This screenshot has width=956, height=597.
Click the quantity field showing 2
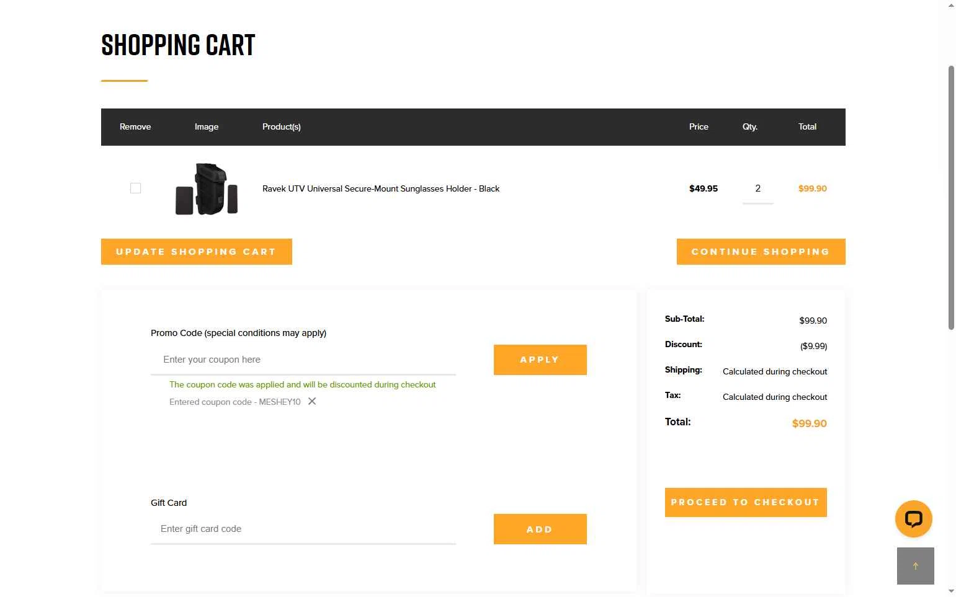click(757, 189)
